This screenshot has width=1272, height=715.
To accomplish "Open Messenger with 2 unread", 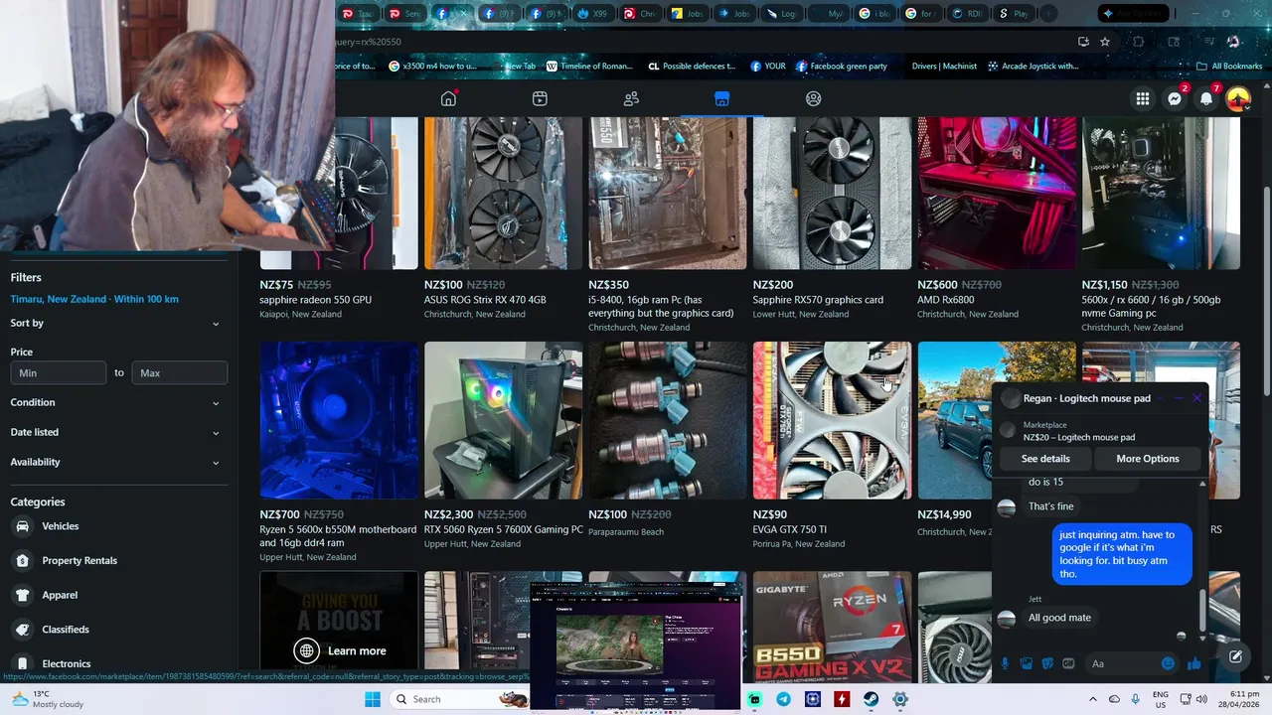I will 1175,98.
